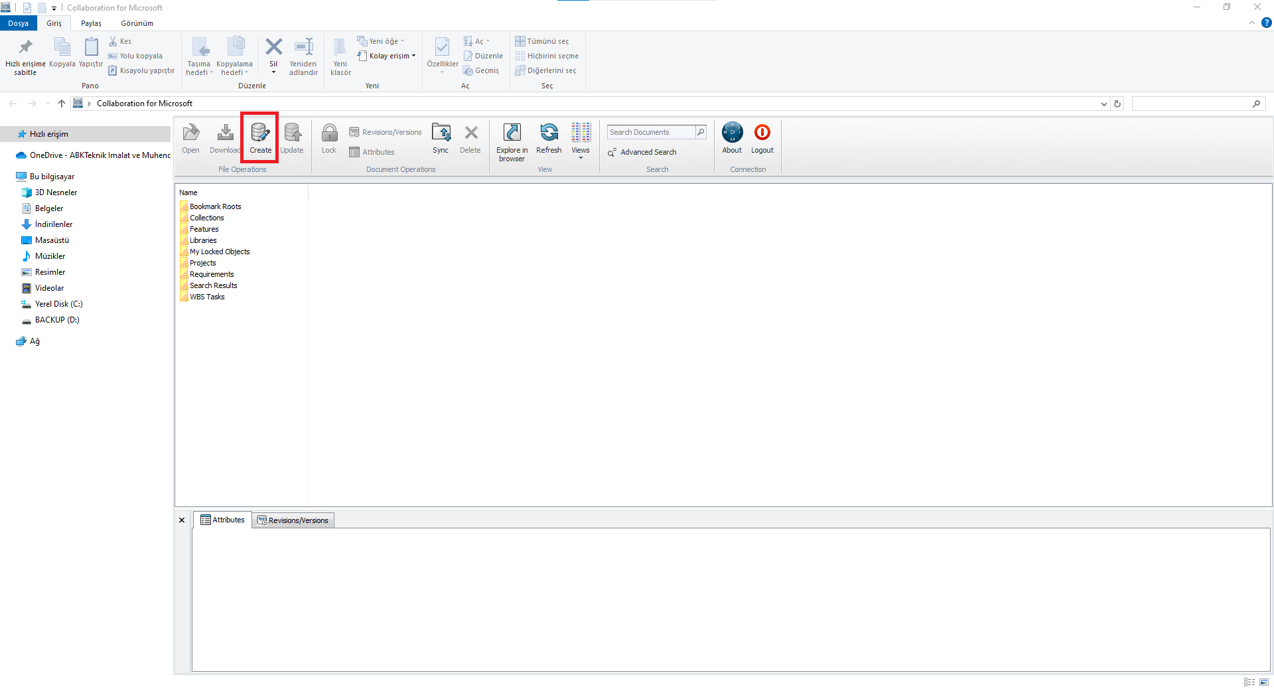Viewport: 1274px width, 689px height.
Task: Open the Views dropdown
Action: point(581,141)
